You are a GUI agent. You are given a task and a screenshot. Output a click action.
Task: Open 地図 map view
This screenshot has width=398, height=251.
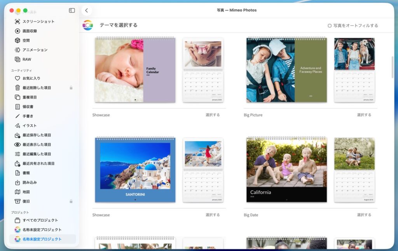(26, 192)
